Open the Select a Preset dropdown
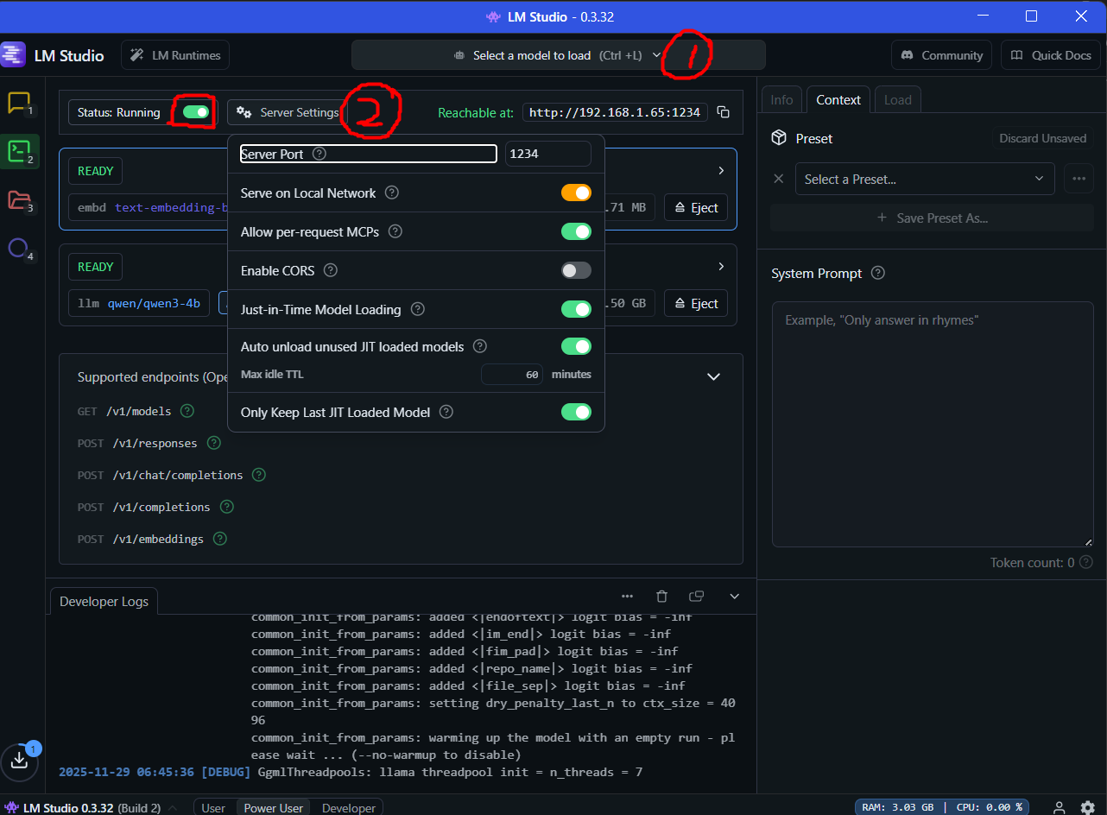 (924, 179)
